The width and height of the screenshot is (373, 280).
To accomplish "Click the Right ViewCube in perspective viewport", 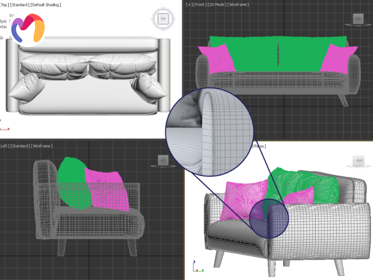I will tap(359, 160).
